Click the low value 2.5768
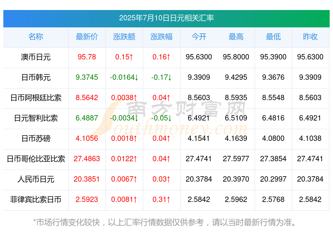 (273, 199)
